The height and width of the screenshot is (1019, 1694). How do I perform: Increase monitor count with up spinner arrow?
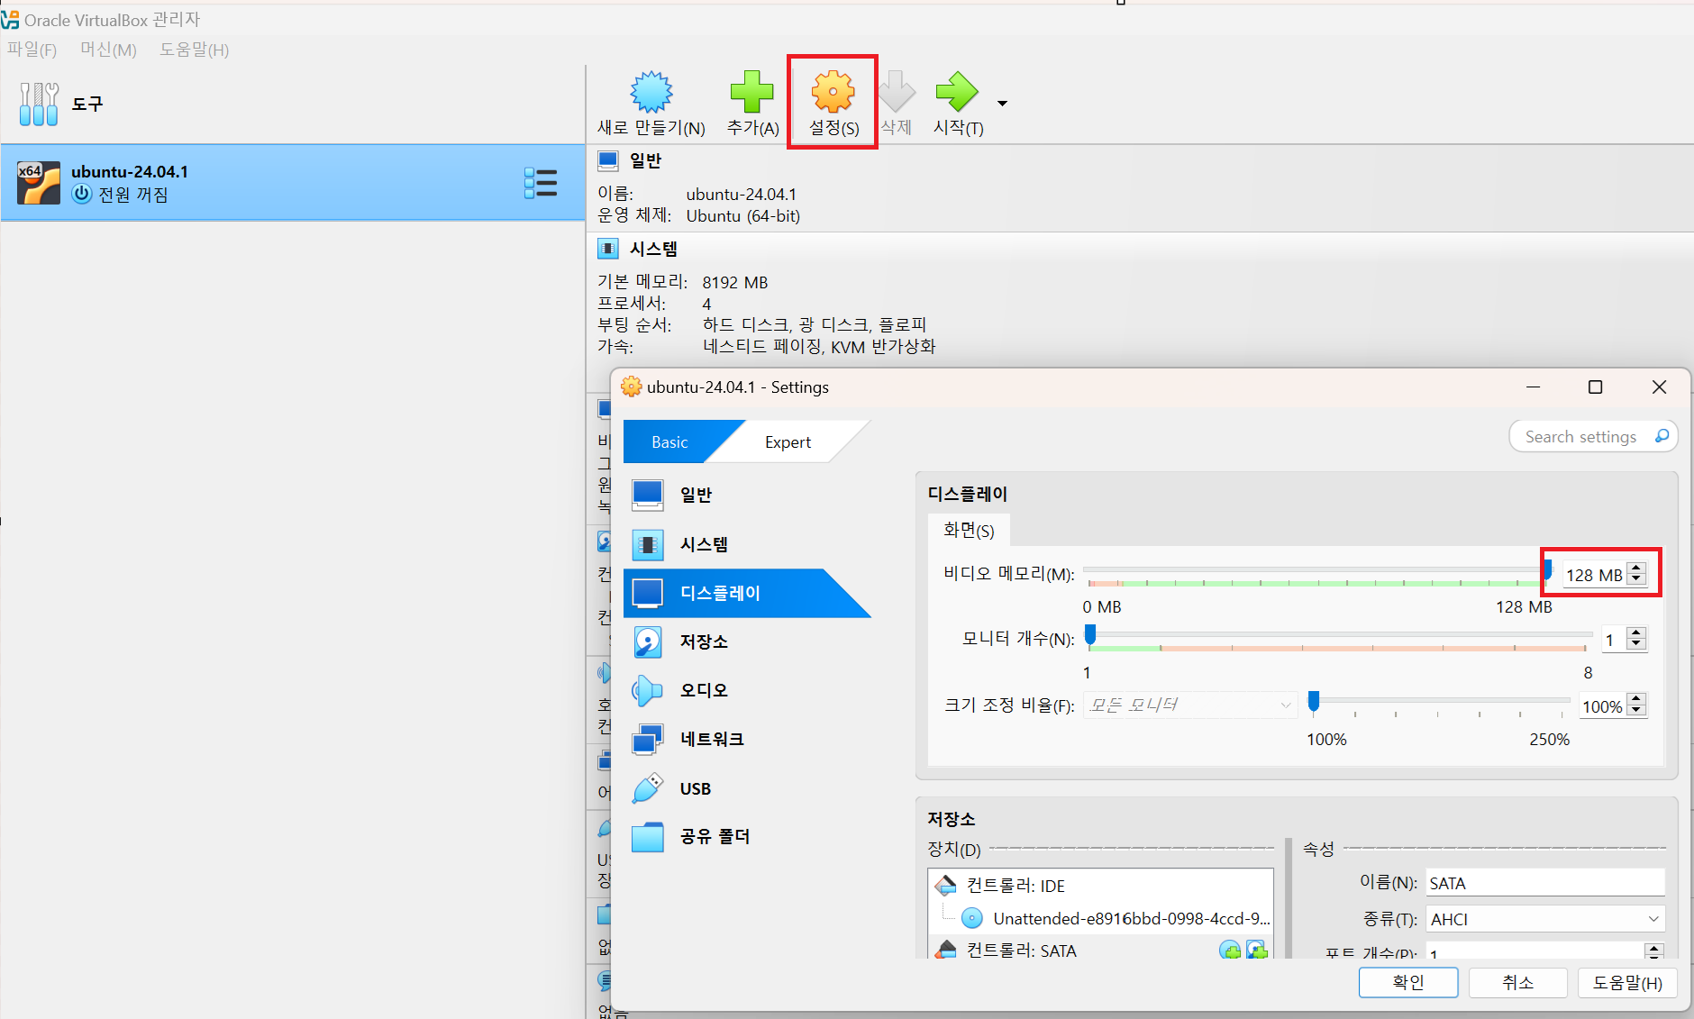(1637, 632)
